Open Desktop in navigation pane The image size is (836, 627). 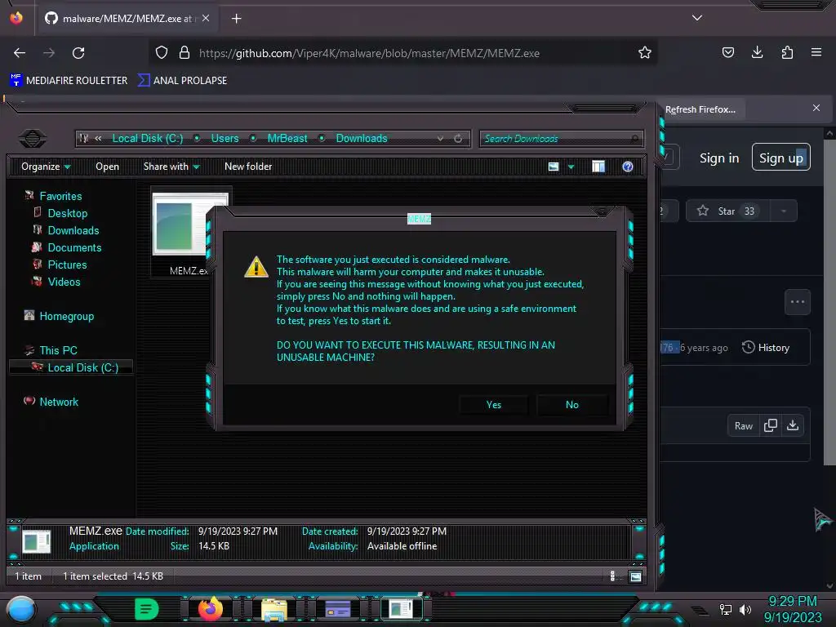[67, 213]
